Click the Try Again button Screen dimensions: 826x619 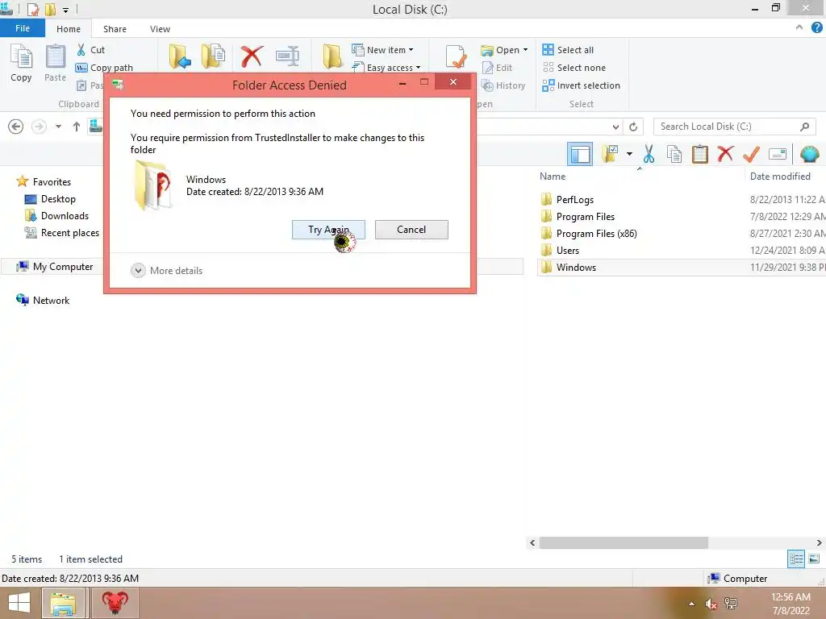coord(328,230)
